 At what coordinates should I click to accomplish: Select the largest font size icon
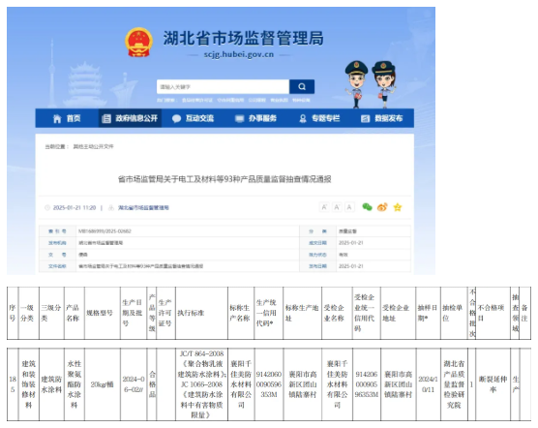(x=324, y=207)
